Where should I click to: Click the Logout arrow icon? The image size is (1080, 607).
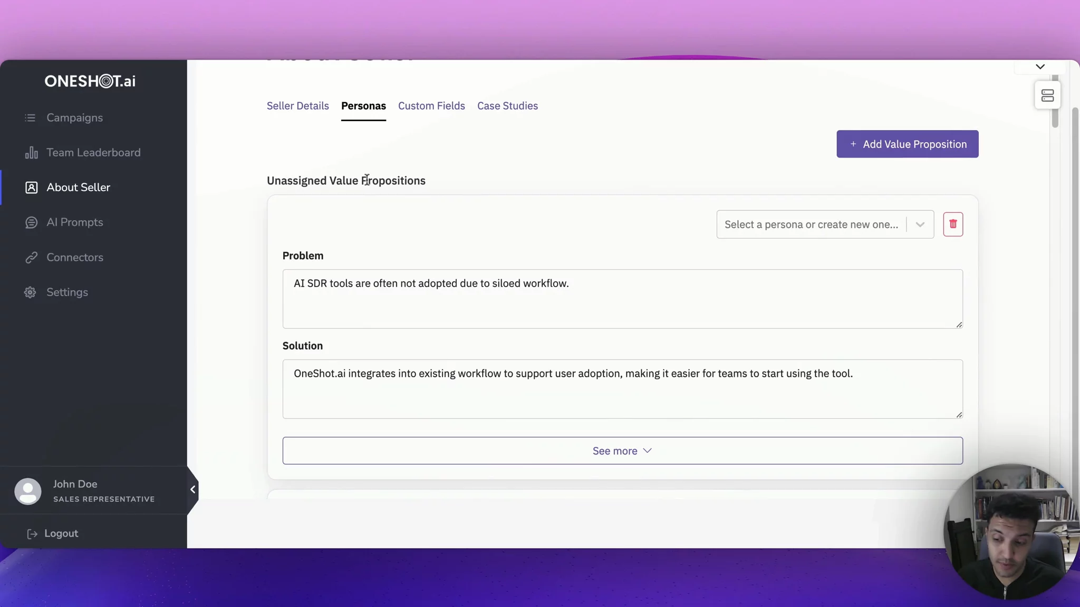pyautogui.click(x=32, y=534)
